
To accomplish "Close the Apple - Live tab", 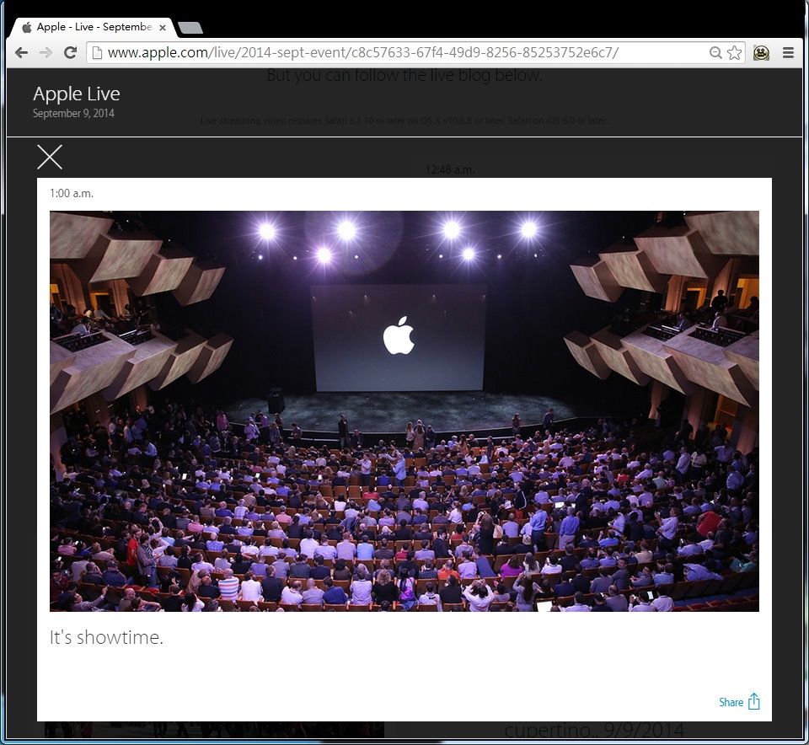I will click(x=163, y=27).
